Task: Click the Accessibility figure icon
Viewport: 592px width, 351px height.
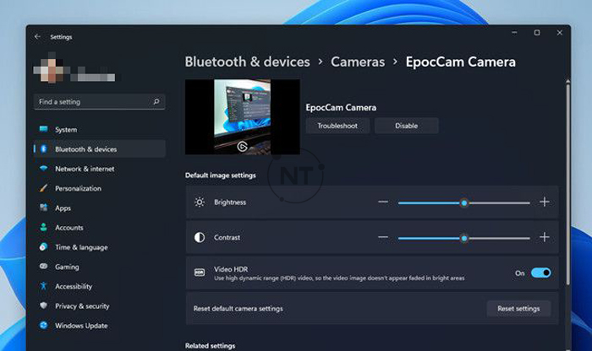Action: coord(43,286)
